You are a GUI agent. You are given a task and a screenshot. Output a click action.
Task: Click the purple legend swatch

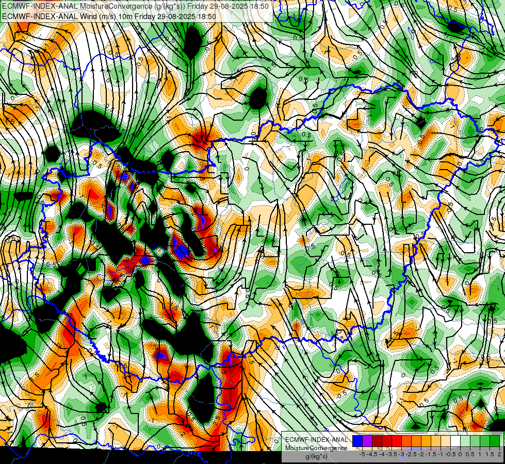click(x=367, y=441)
